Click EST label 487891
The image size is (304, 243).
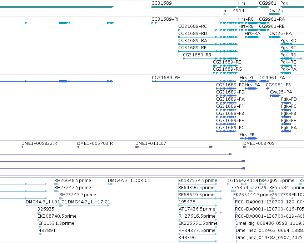(x=47, y=231)
